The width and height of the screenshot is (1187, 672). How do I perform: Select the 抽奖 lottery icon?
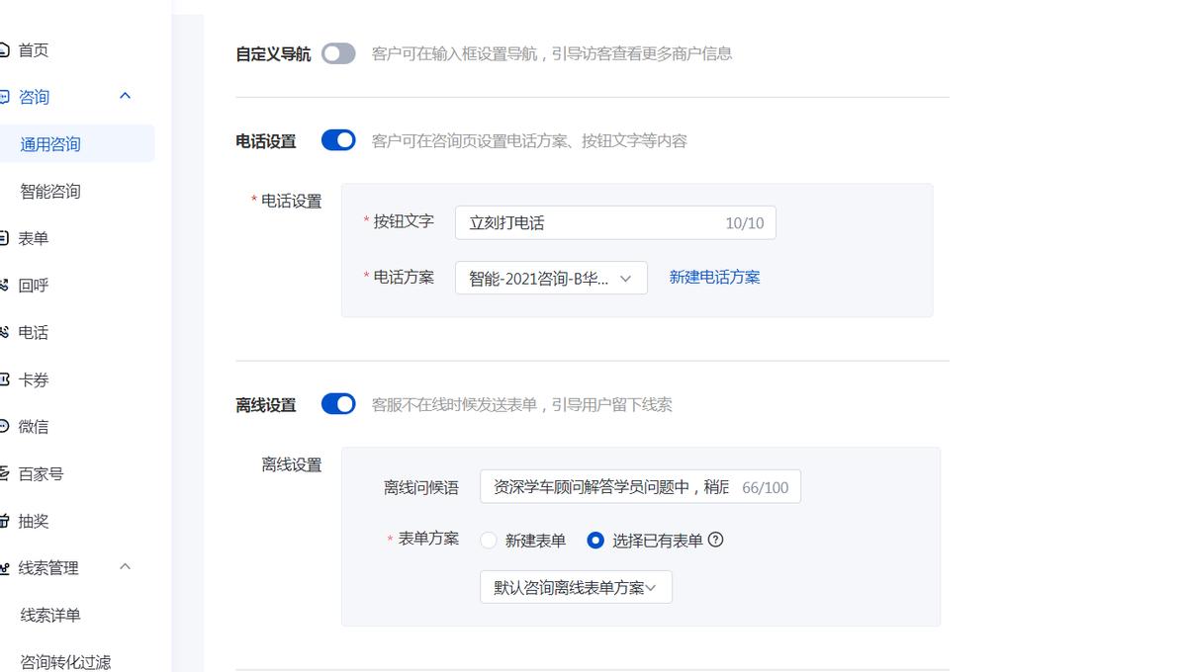(5, 521)
